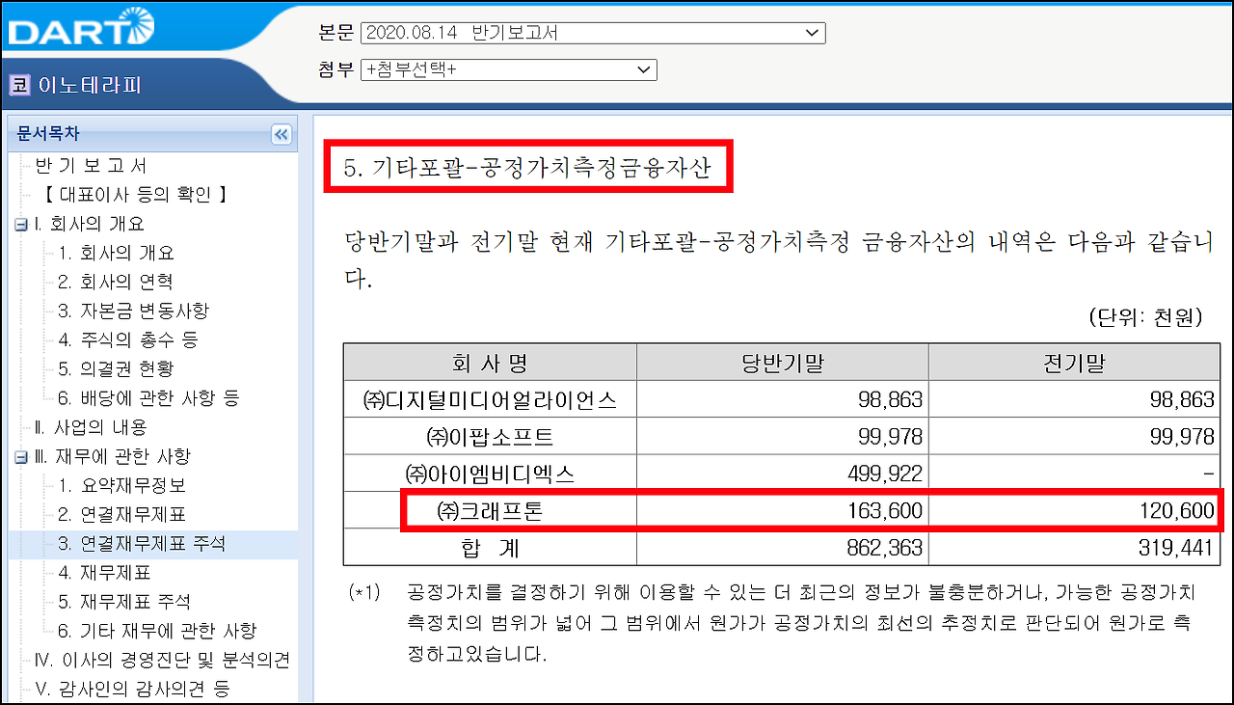Select III. 재무에 관한 사항 tree item
The image size is (1234, 705).
pos(112,456)
